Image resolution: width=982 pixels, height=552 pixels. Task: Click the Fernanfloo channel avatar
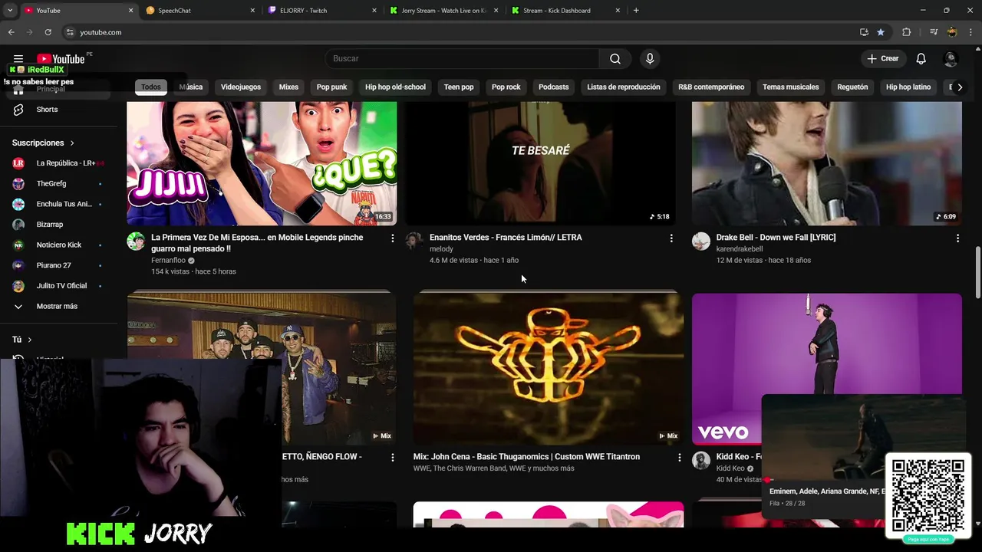click(x=136, y=242)
